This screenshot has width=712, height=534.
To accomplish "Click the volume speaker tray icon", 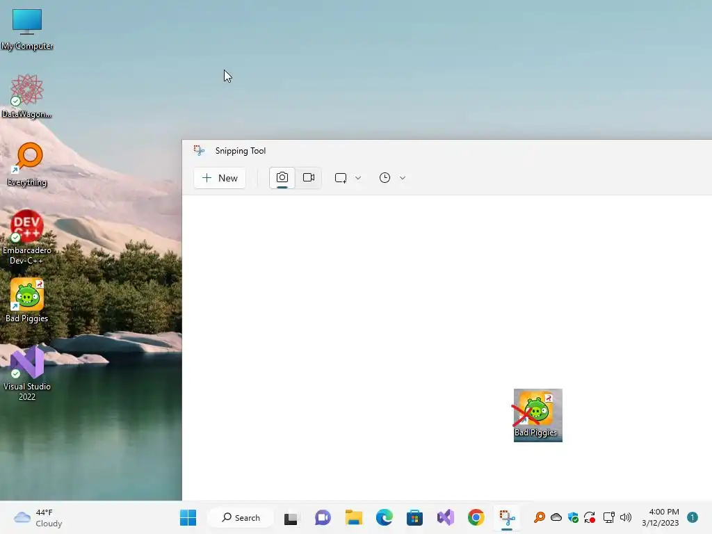I will point(626,517).
